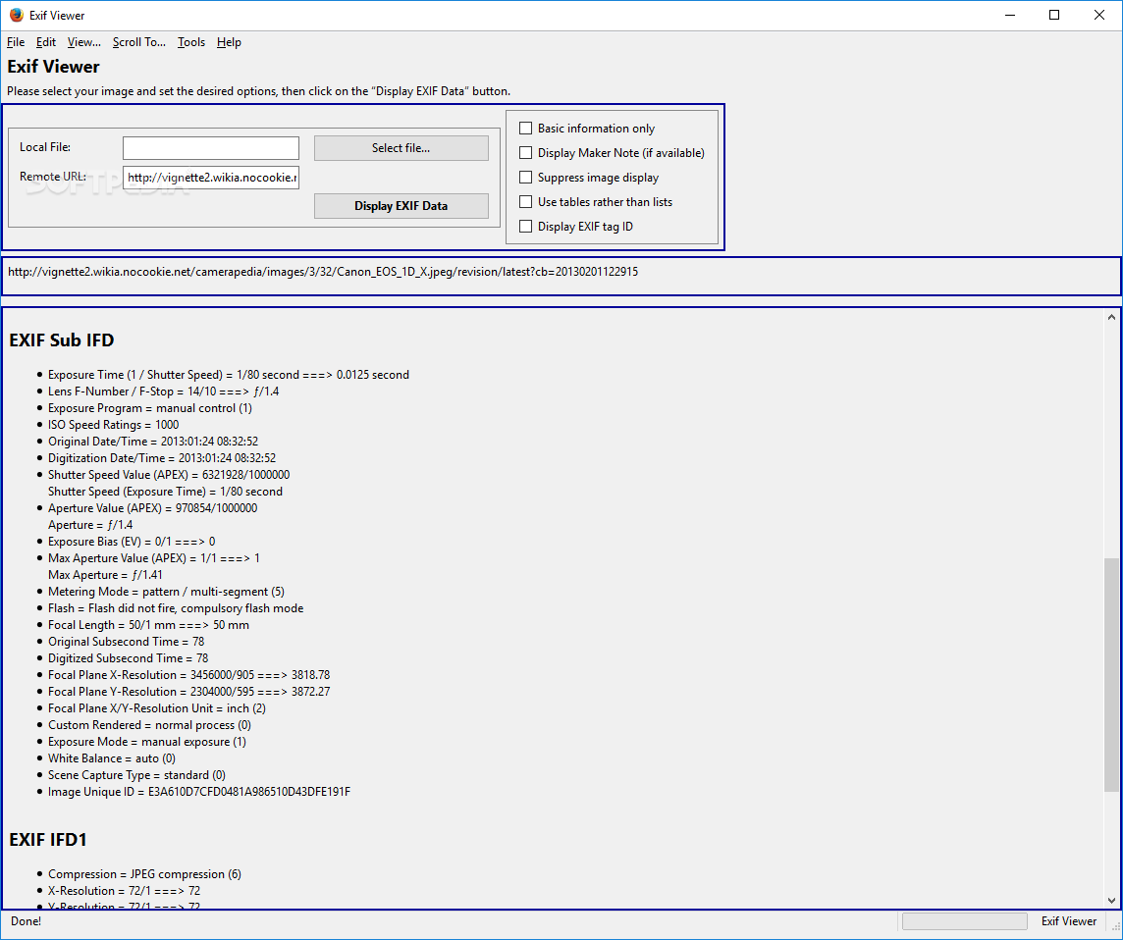Click Exposure Mode manual exposure line
This screenshot has width=1123, height=940.
147,742
